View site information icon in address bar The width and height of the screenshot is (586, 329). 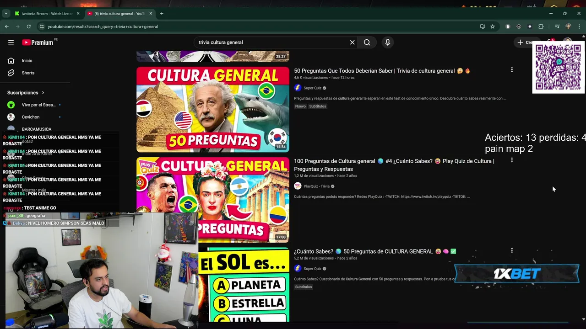(x=42, y=27)
